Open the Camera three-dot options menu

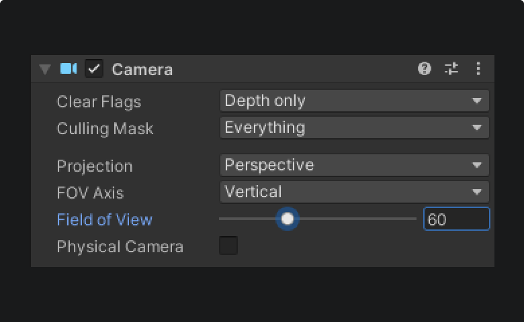(x=478, y=68)
